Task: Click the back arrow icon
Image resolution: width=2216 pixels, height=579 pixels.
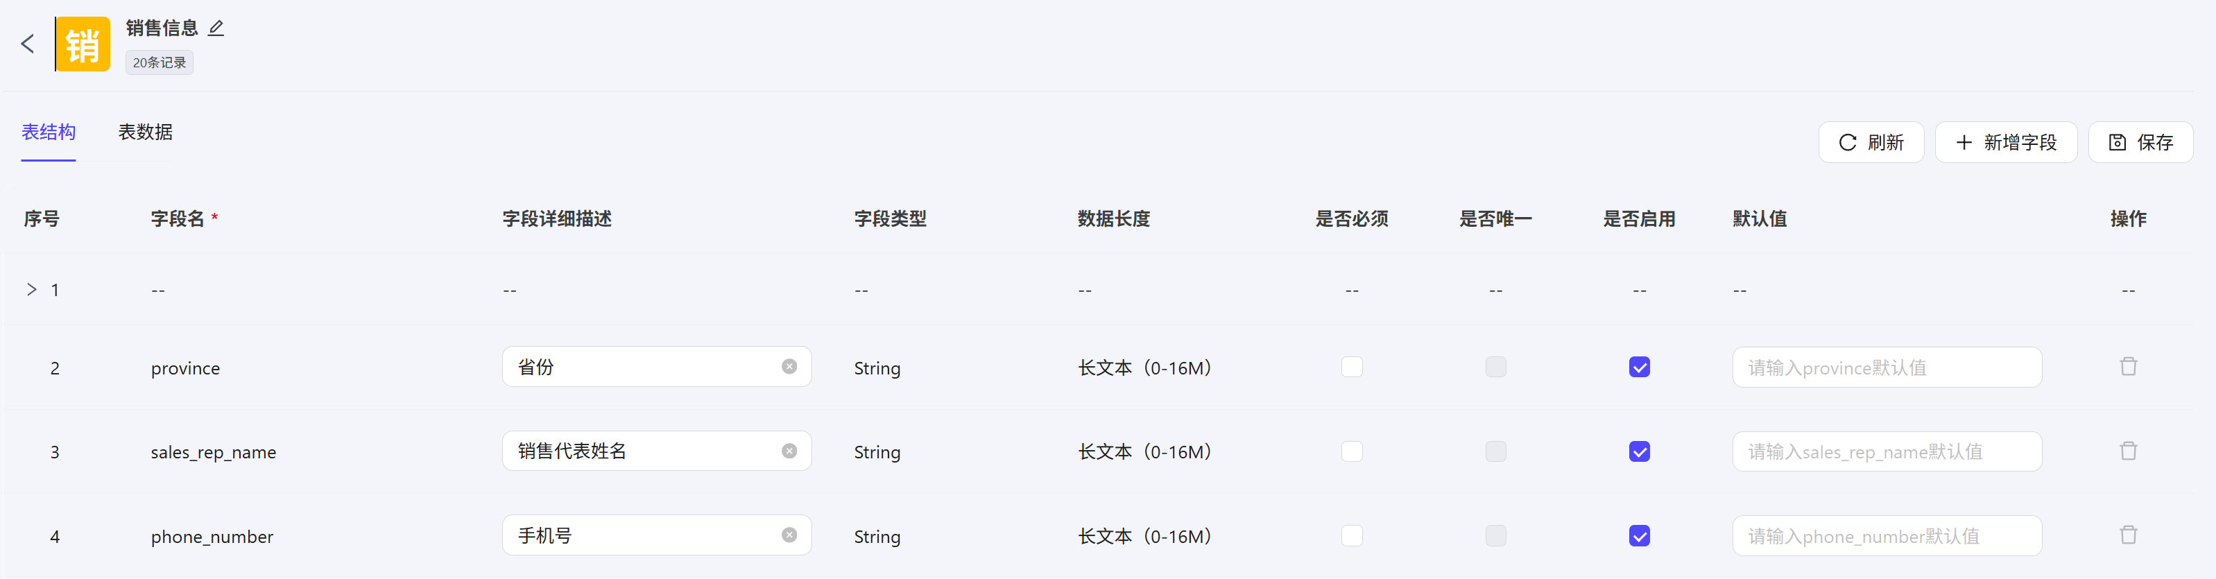Action: (x=28, y=44)
